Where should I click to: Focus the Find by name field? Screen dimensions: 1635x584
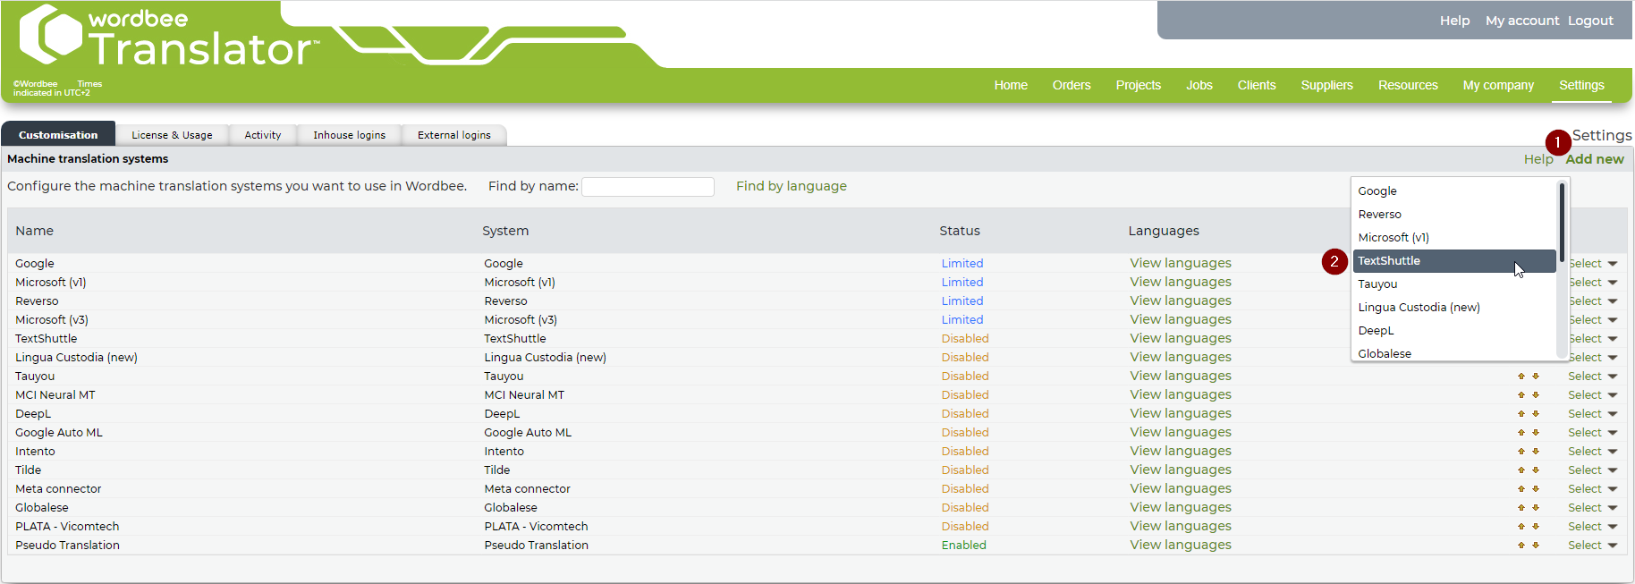[648, 187]
